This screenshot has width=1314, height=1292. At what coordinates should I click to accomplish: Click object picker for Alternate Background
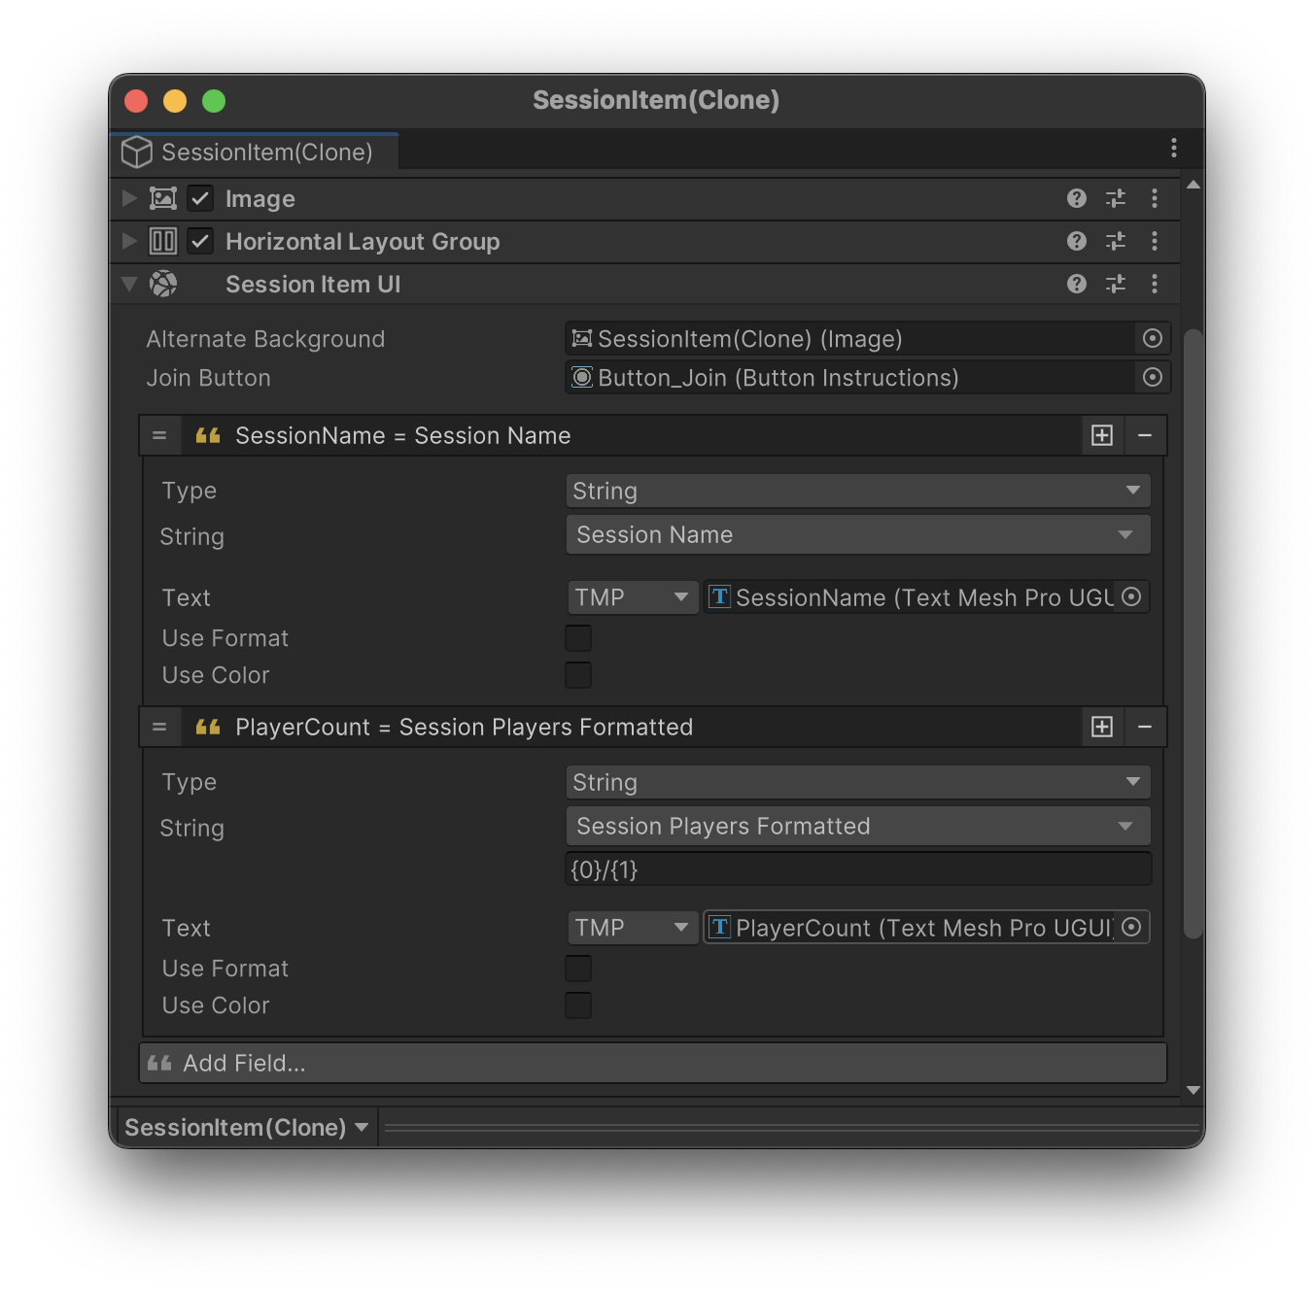(x=1152, y=338)
